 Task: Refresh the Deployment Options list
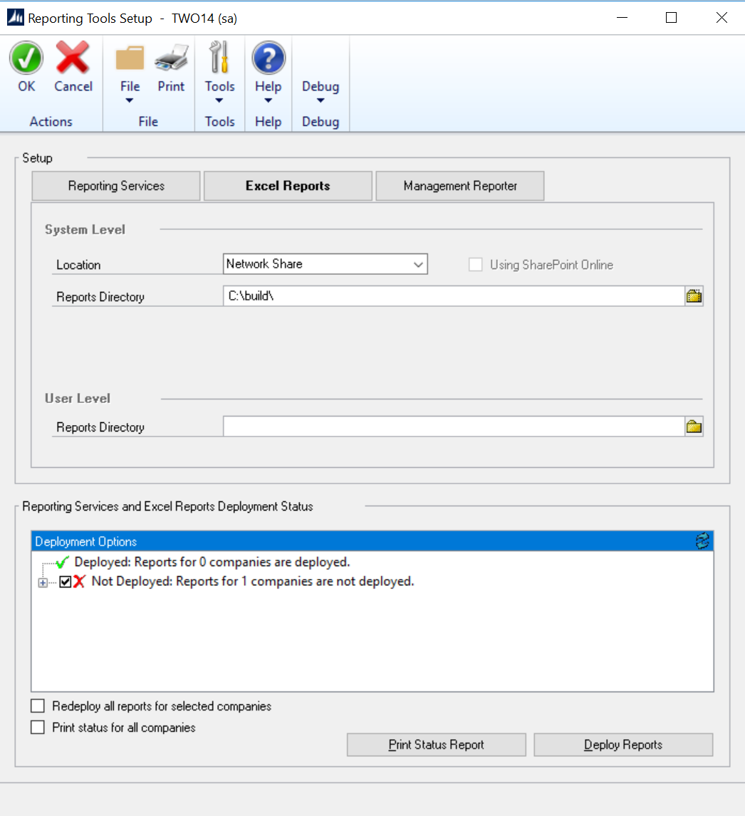pyautogui.click(x=702, y=541)
